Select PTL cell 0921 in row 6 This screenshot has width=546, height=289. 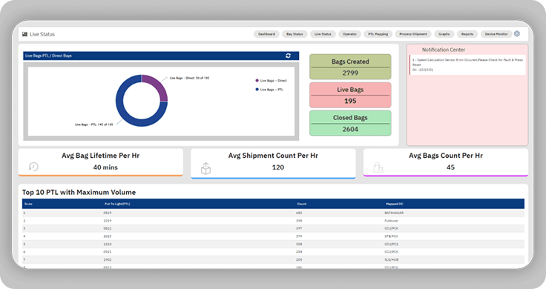pyautogui.click(x=108, y=252)
